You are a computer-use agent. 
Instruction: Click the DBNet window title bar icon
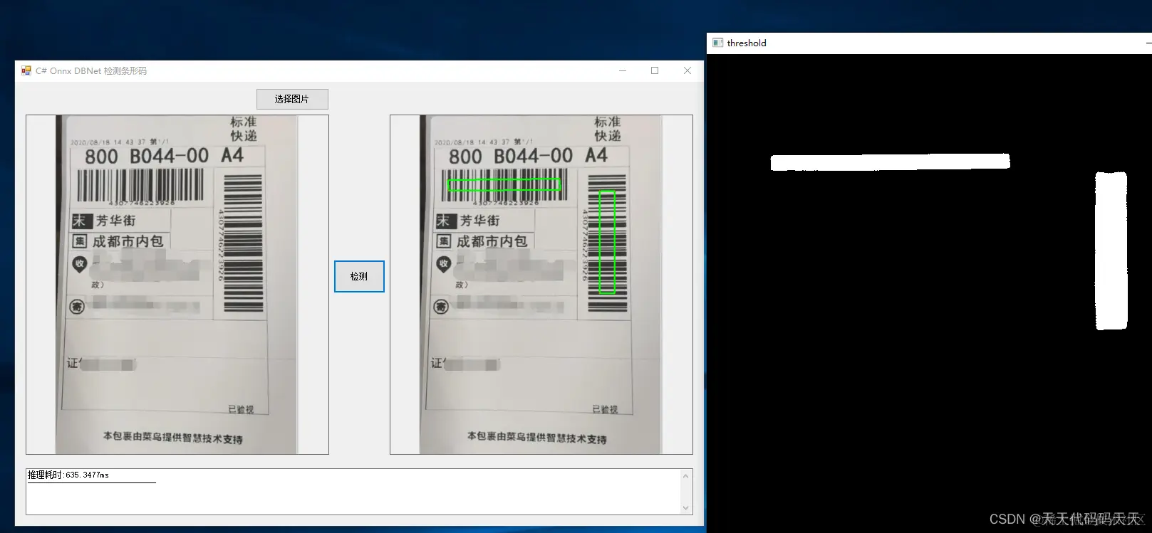(x=26, y=70)
